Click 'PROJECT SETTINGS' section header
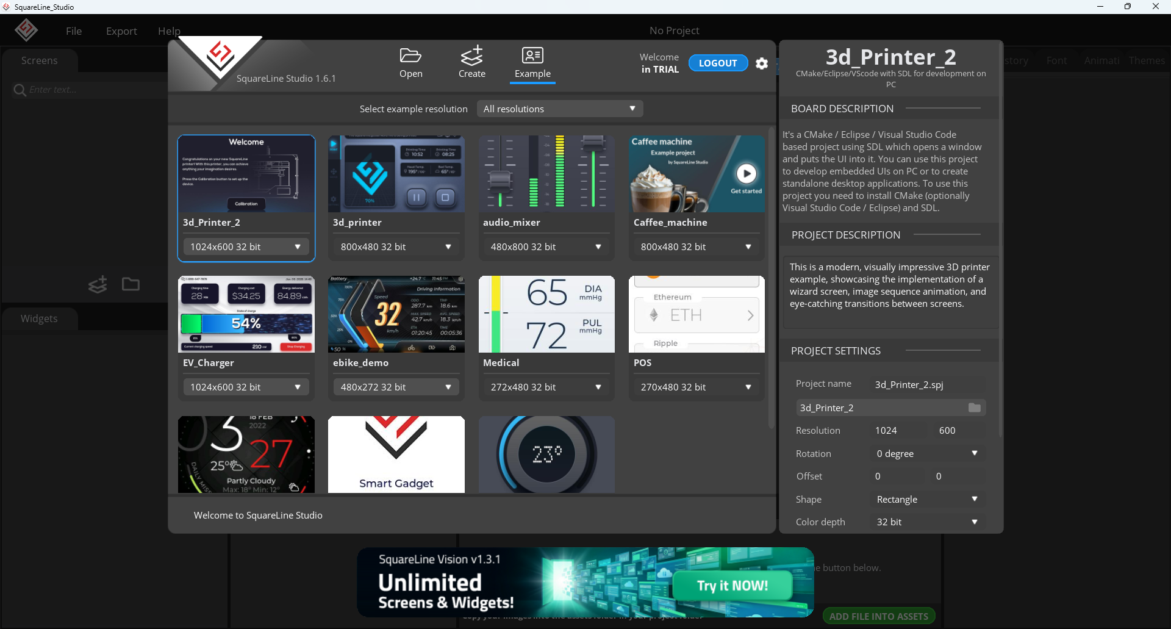The height and width of the screenshot is (629, 1171). click(x=836, y=351)
